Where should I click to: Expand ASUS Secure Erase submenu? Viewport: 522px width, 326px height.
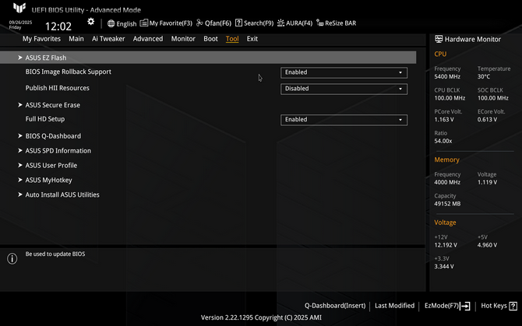pos(53,105)
